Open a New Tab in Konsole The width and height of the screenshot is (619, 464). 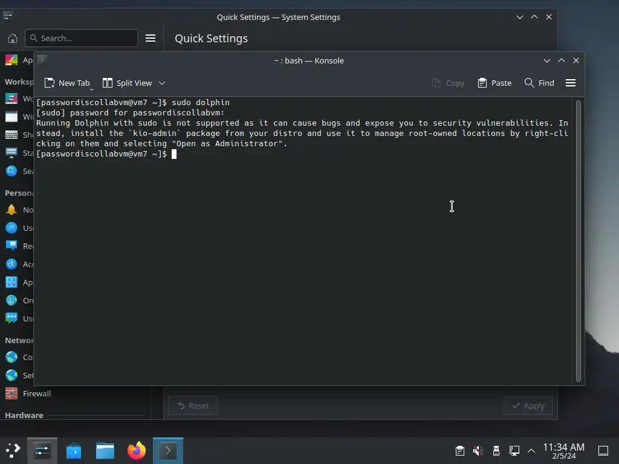[68, 83]
